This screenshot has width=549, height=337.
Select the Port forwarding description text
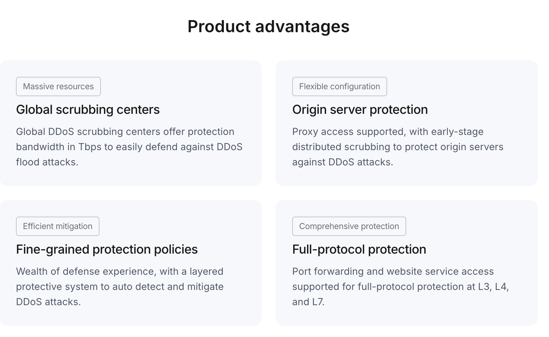tap(401, 286)
